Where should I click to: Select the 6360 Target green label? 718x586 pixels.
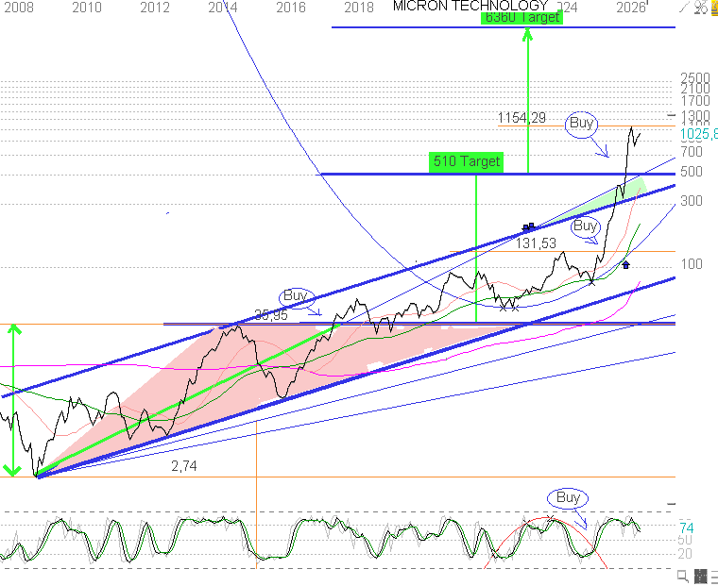521,17
